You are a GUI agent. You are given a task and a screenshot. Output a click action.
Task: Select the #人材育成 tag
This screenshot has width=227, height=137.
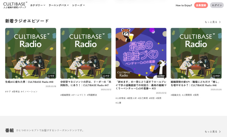120,98
